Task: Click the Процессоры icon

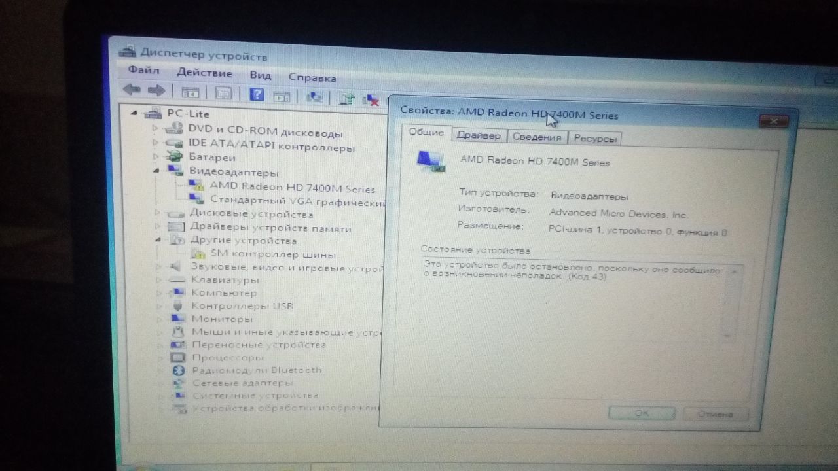Action: (x=178, y=358)
